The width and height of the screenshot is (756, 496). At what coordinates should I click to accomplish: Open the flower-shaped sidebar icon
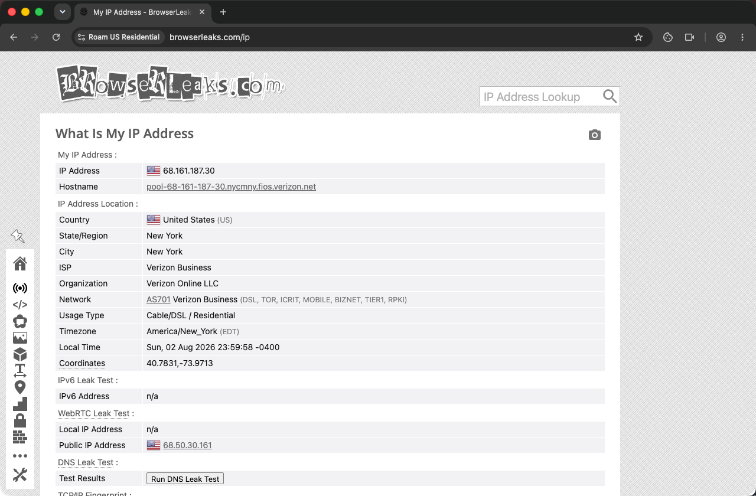click(20, 321)
